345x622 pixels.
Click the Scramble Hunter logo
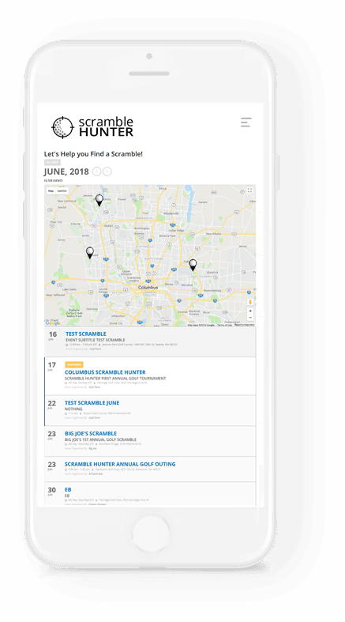92,127
